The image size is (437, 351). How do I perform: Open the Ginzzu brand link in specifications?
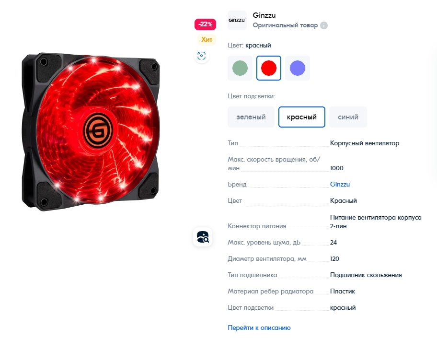[340, 184]
